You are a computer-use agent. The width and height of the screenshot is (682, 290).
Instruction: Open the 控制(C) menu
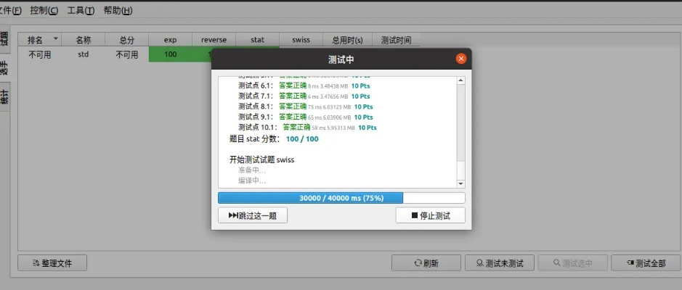44,11
